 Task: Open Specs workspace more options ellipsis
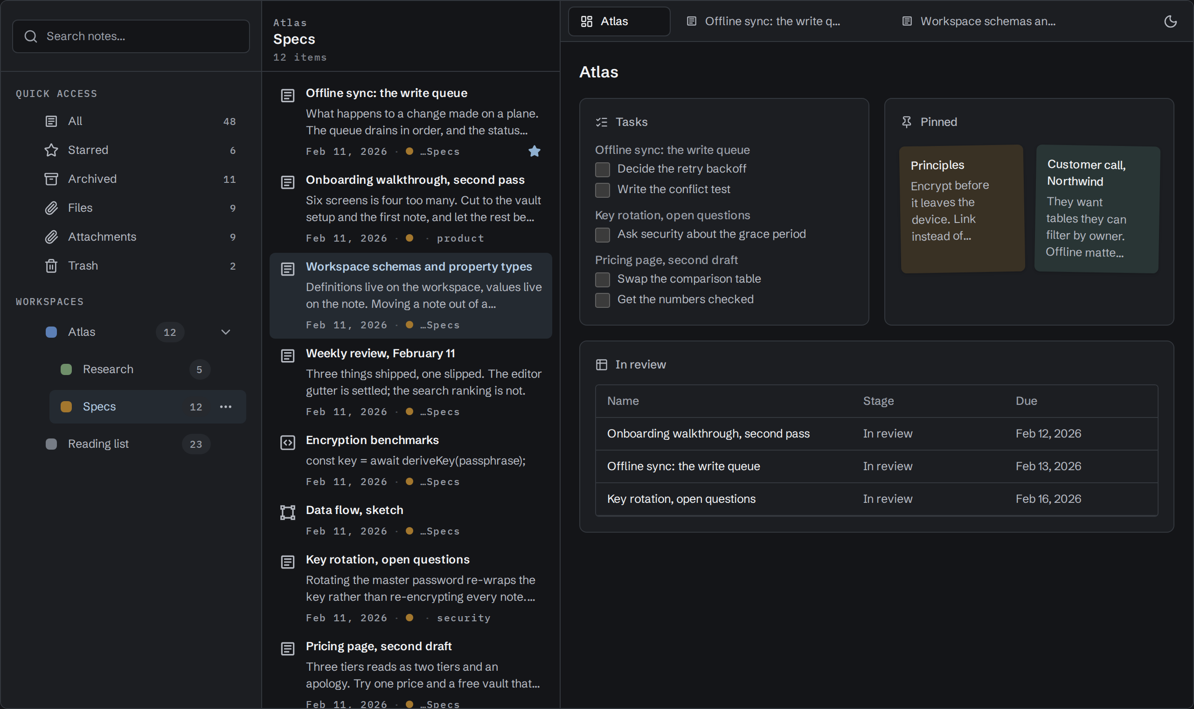pos(225,407)
